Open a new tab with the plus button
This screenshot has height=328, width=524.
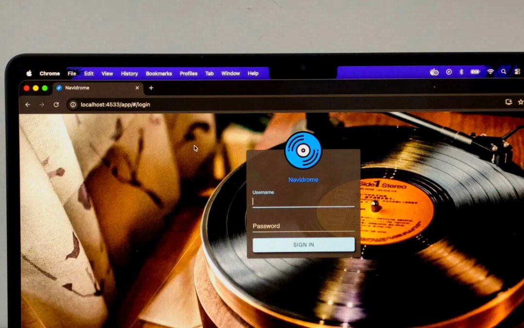pos(150,88)
